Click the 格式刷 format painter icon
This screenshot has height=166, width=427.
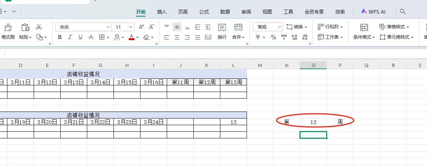8,27
